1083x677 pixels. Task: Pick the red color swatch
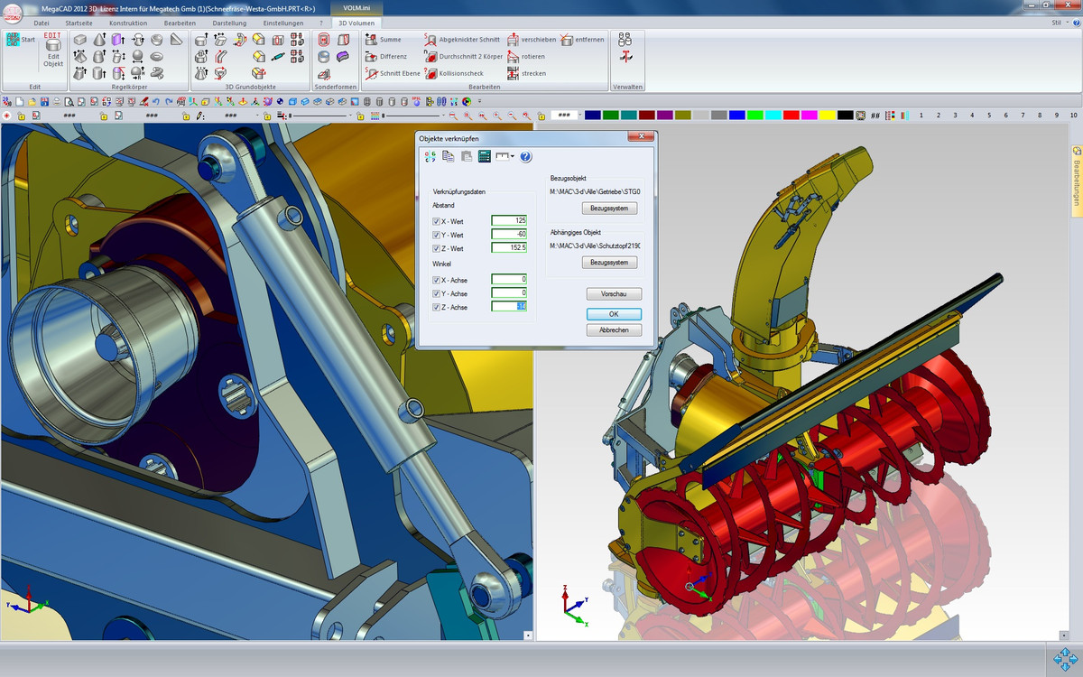(791, 116)
